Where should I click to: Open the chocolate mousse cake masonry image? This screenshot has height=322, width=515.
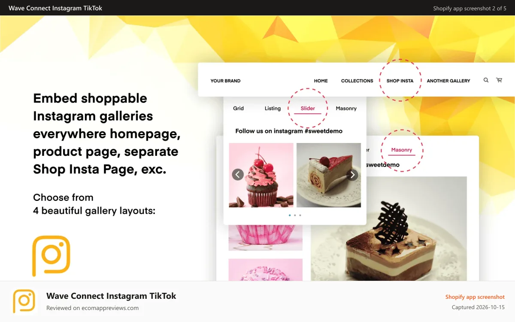389,228
